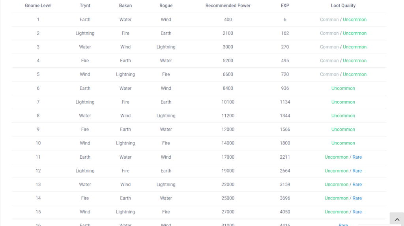The width and height of the screenshot is (404, 226).
Task: Click the Rare link in level 11 row
Action: pyautogui.click(x=357, y=157)
